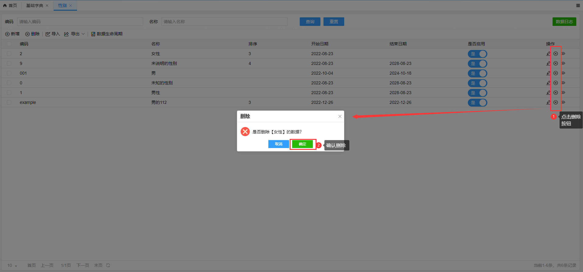Open 数据生命周期 from the toolbar

click(x=107, y=34)
